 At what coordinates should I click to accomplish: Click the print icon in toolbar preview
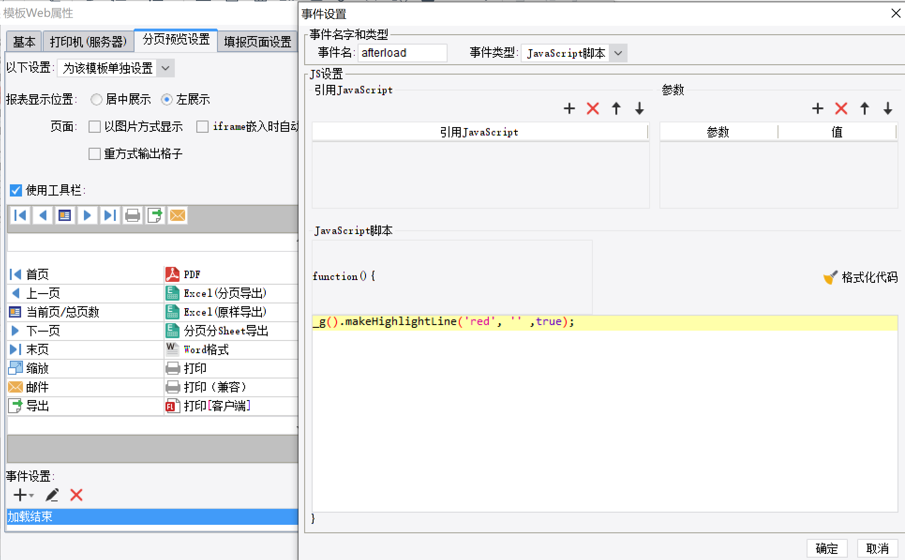[x=133, y=216]
